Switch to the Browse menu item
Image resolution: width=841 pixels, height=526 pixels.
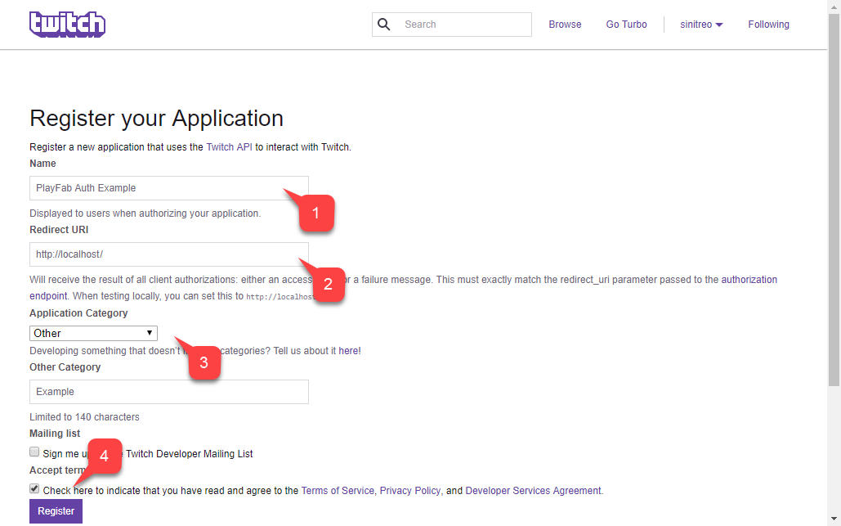pos(565,24)
